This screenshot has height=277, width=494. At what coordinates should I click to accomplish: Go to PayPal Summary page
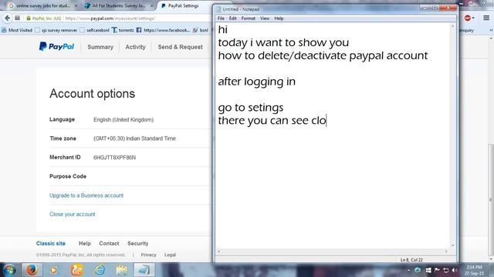100,47
